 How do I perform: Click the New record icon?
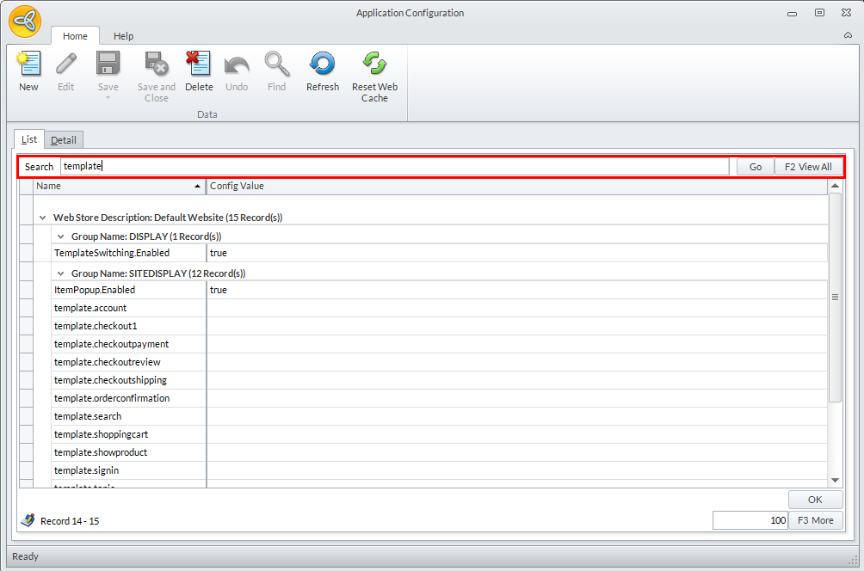pos(28,64)
